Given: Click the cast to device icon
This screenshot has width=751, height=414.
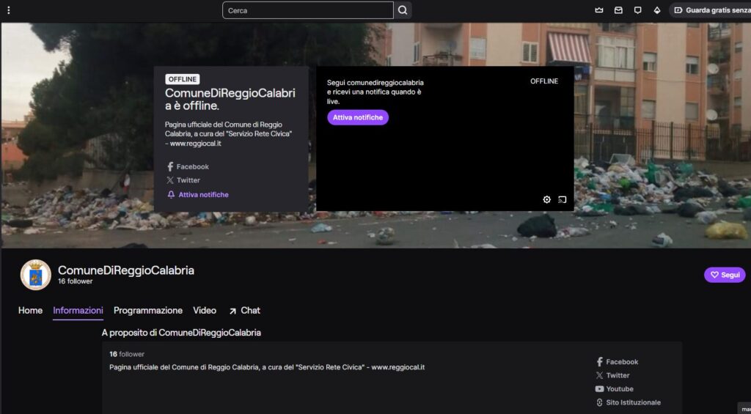Looking at the screenshot, I should coord(563,199).
